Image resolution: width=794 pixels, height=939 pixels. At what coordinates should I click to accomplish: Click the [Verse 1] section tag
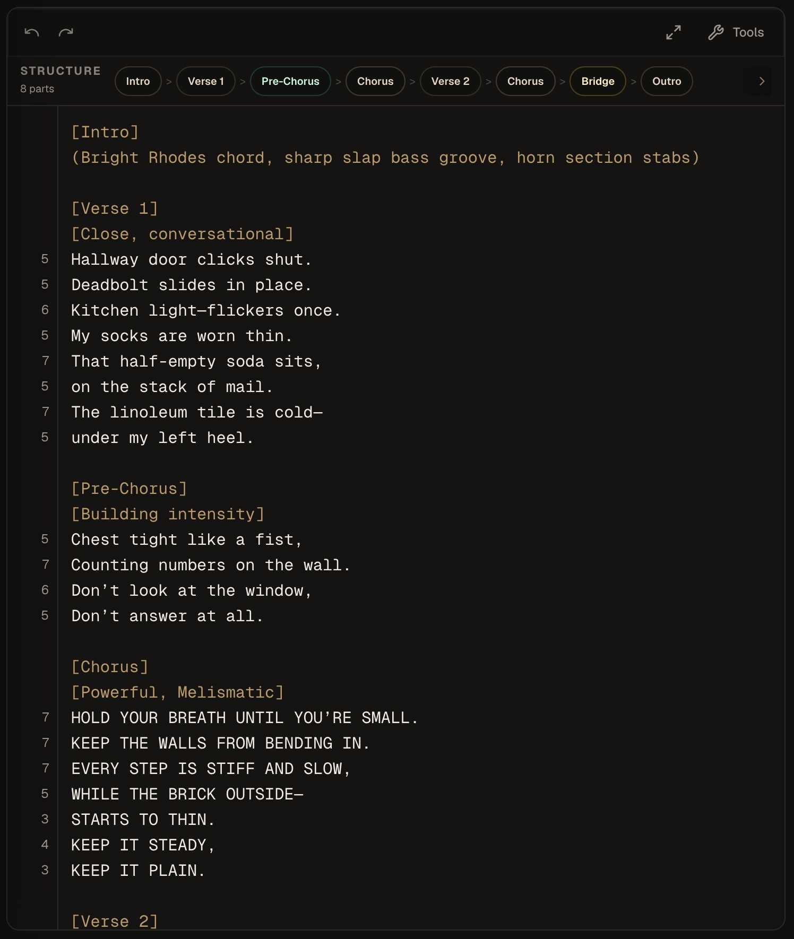point(115,208)
